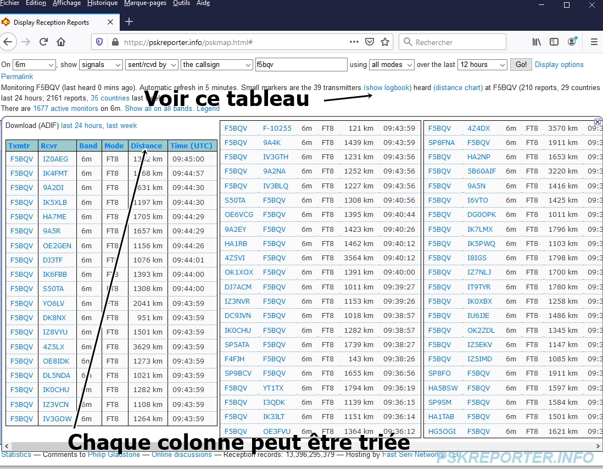
Task: Open the Marque-pages menu
Action: tap(145, 3)
